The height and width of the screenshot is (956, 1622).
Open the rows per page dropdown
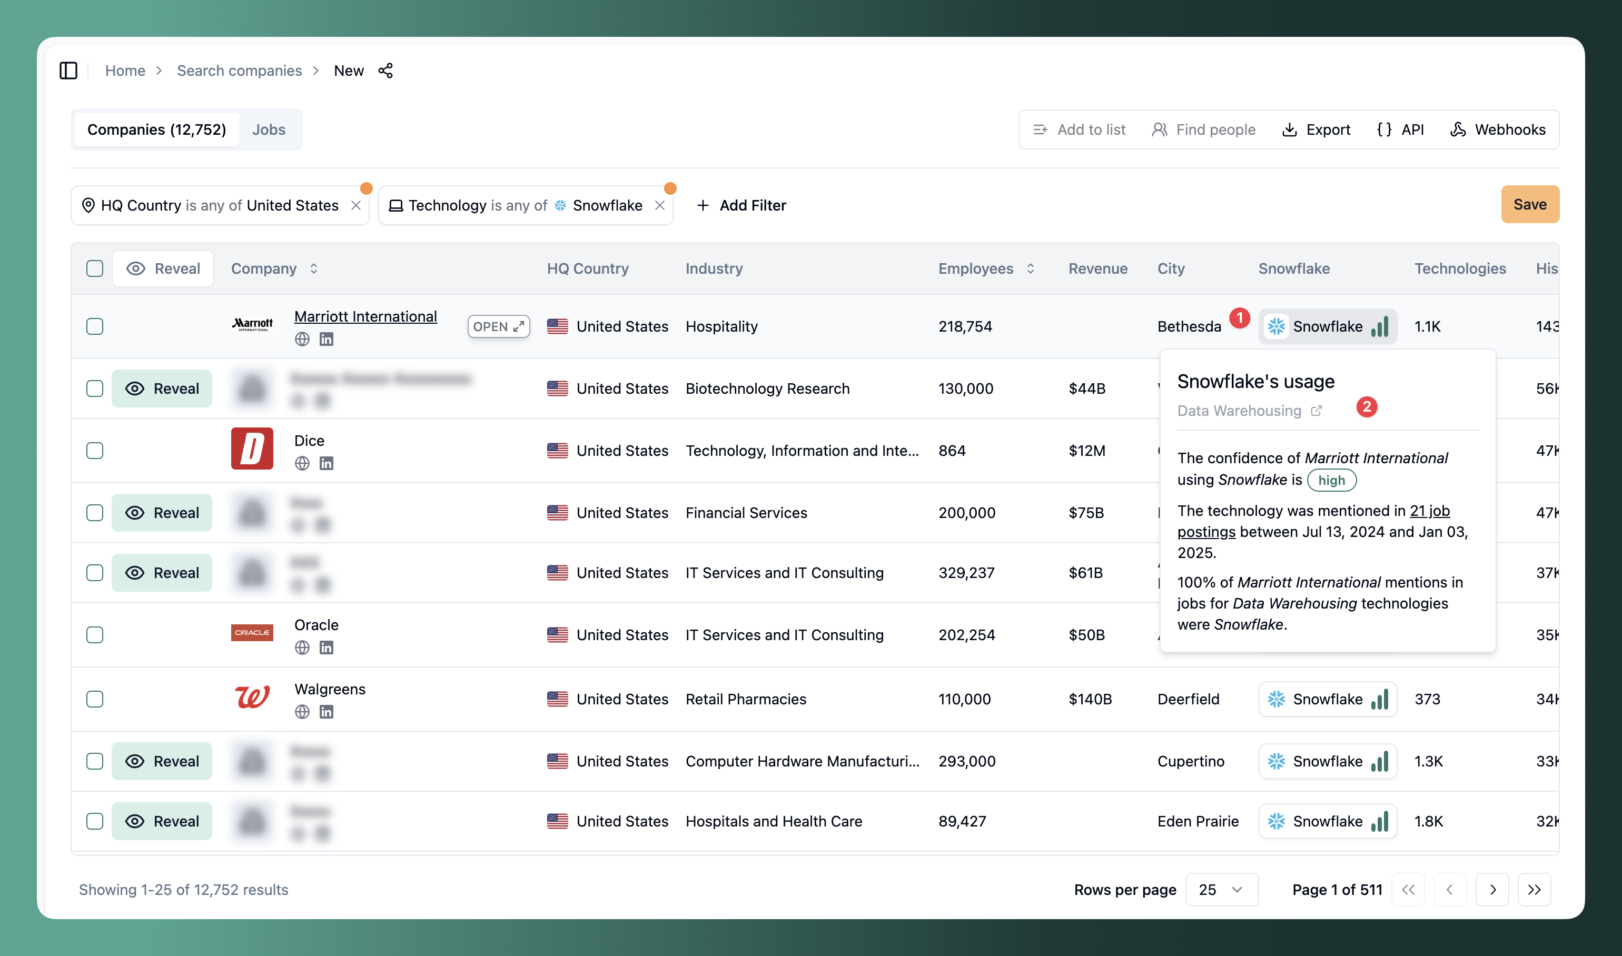click(x=1221, y=890)
